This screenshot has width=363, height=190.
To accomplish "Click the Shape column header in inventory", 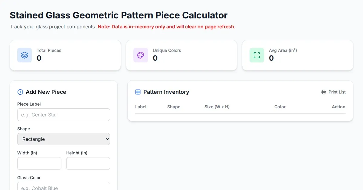I will tap(174, 107).
